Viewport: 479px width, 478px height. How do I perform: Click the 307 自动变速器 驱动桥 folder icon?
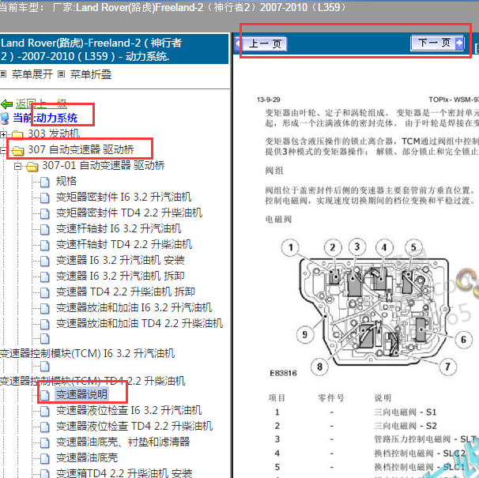click(17, 150)
